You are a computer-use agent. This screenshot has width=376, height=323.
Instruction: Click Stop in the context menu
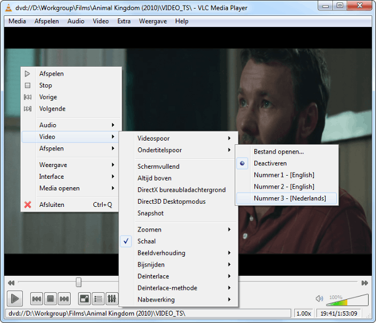click(70, 85)
